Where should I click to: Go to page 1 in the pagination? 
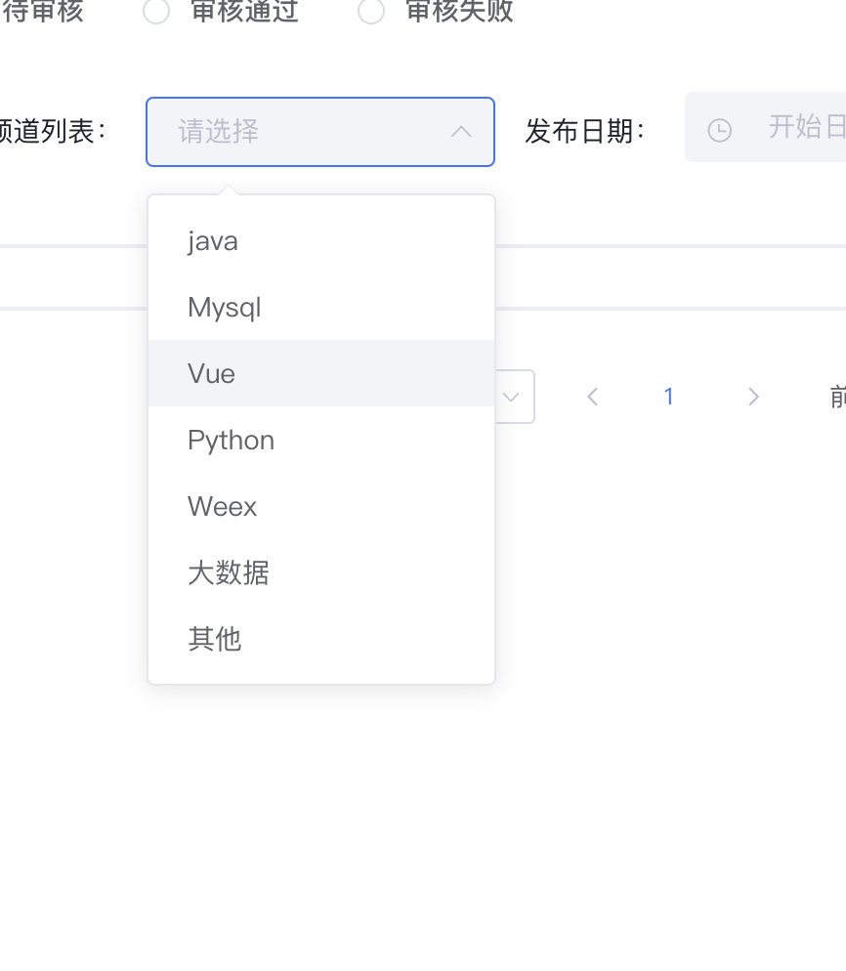tap(669, 396)
